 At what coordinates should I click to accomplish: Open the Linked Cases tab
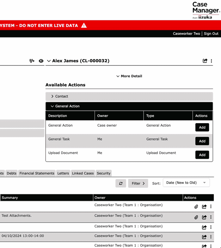(83, 173)
